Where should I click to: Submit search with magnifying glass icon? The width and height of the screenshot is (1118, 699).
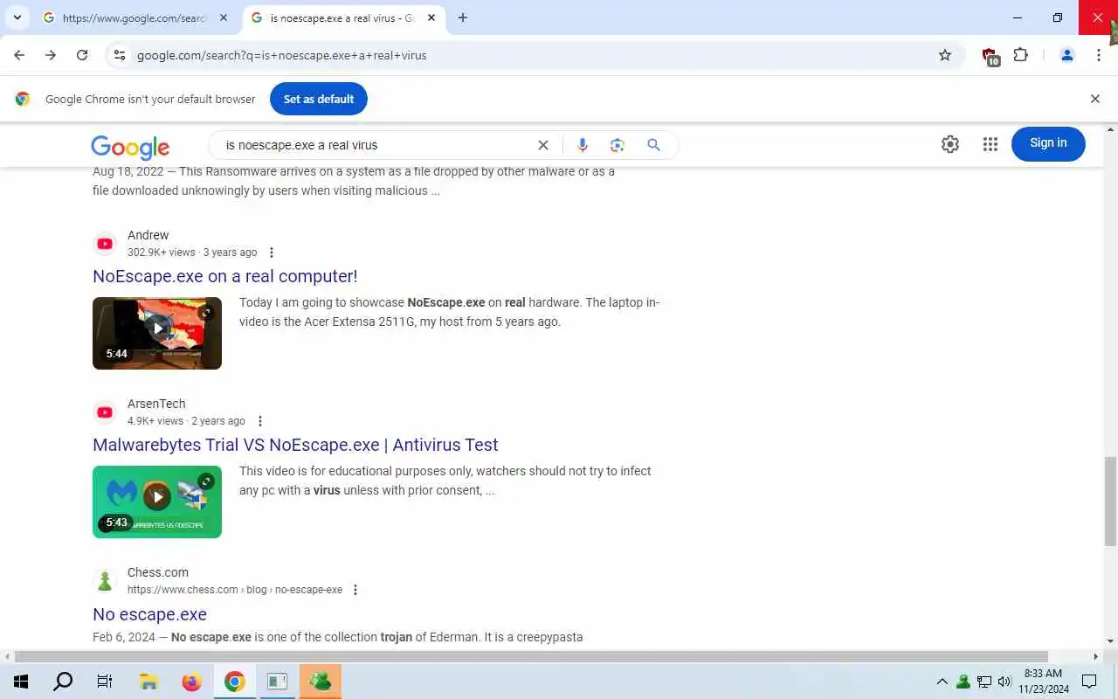(653, 145)
